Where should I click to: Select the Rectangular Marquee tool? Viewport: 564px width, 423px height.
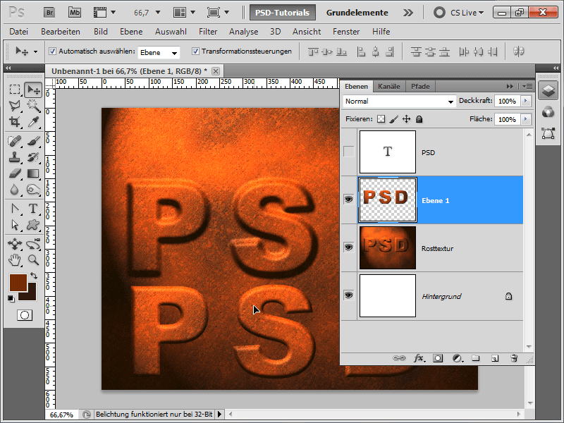pyautogui.click(x=15, y=90)
